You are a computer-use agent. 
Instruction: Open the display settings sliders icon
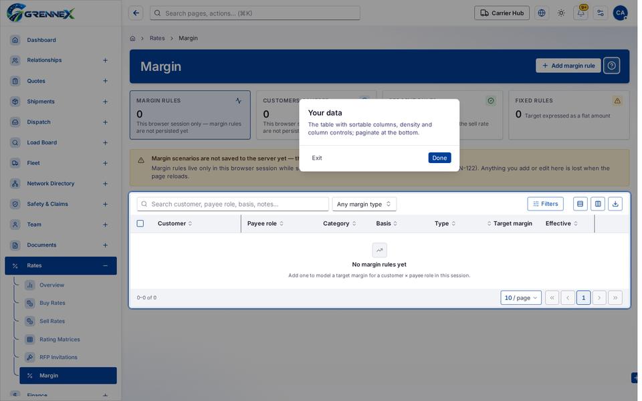(601, 13)
